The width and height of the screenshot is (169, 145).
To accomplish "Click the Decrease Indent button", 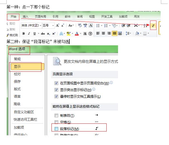I will (x=123, y=25).
